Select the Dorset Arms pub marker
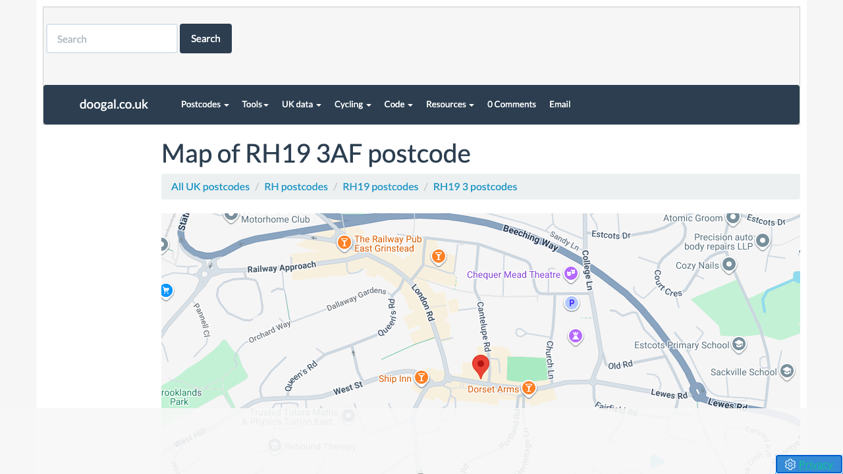 coord(528,388)
